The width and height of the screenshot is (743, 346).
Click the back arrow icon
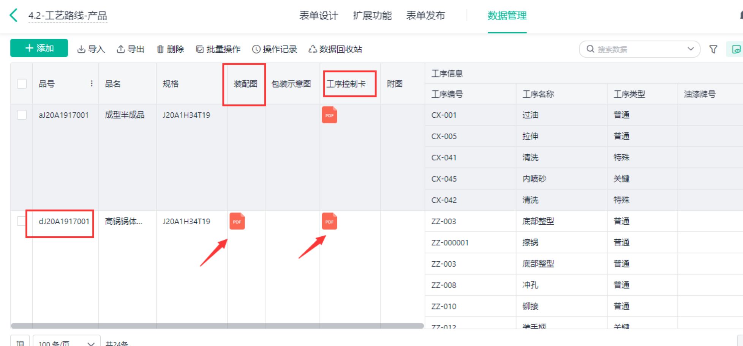coord(14,16)
